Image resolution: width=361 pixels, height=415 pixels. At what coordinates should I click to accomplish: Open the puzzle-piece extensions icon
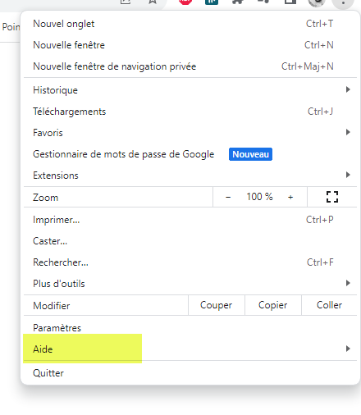point(238,2)
